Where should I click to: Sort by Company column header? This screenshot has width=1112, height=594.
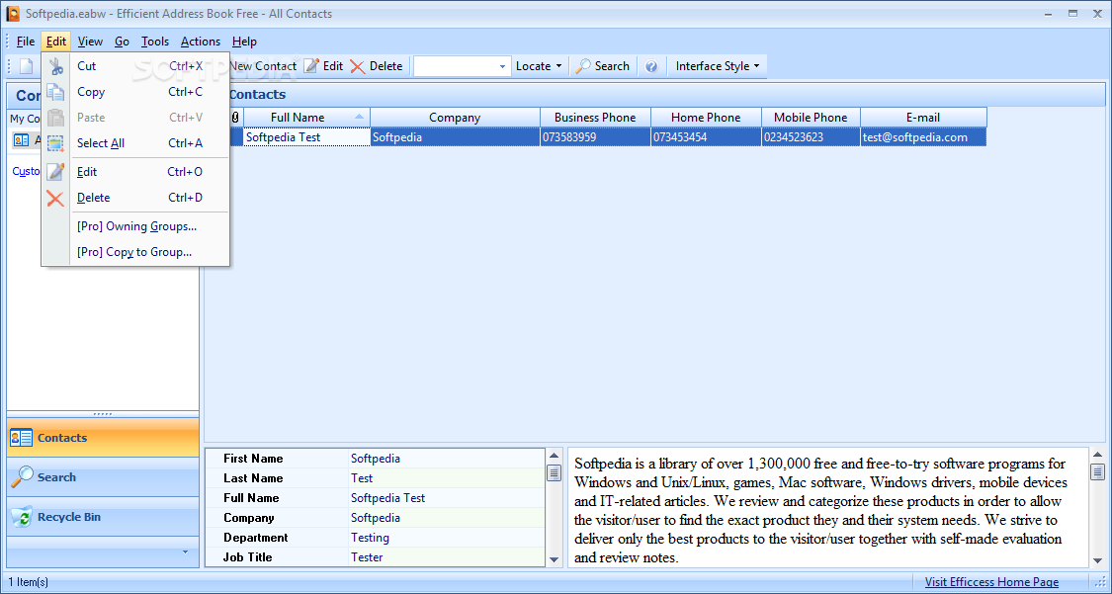click(x=455, y=117)
